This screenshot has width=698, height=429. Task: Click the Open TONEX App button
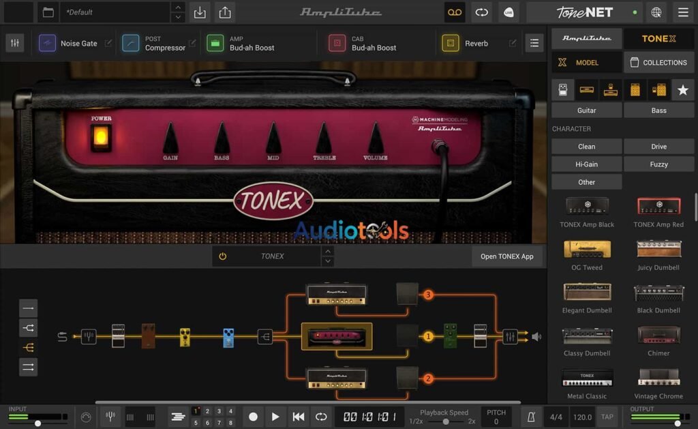[x=506, y=256]
